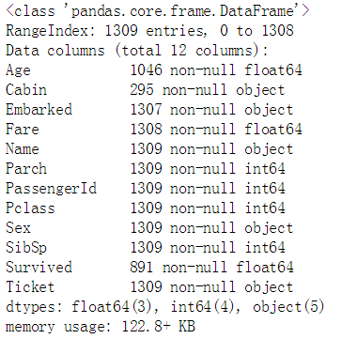
Task: Click the float64 dtype on Age row
Action: pos(273,70)
